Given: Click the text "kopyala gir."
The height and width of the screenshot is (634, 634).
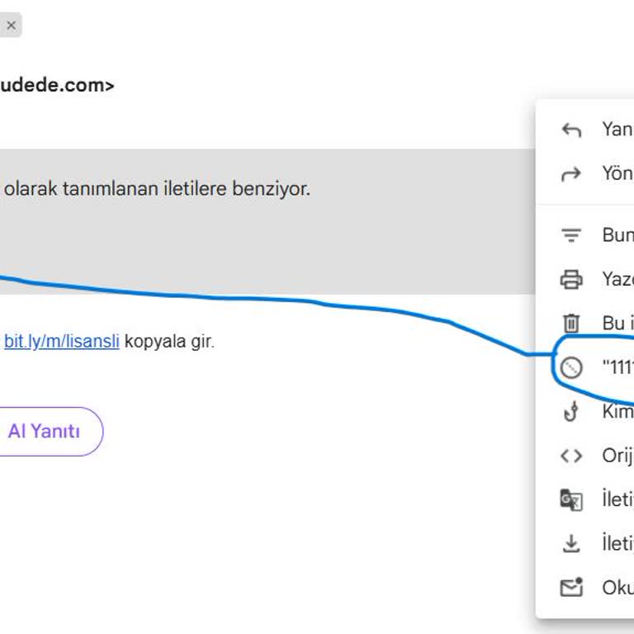Looking at the screenshot, I should 169,341.
